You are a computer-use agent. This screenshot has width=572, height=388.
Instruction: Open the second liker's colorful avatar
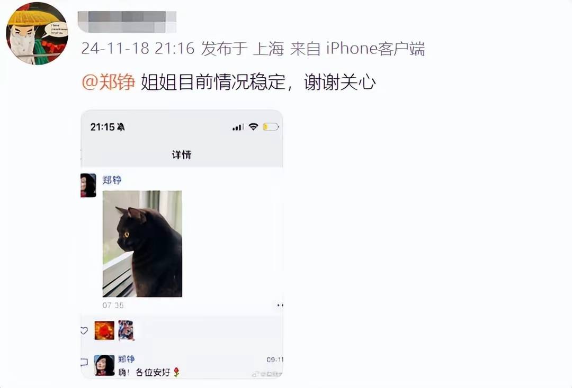pyautogui.click(x=126, y=330)
